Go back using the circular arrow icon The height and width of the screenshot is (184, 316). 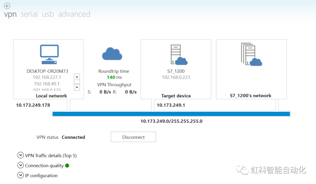[x=7, y=6]
